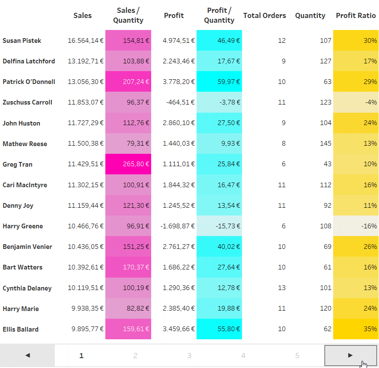Select the name Patrick O'Donnell

tap(29, 82)
